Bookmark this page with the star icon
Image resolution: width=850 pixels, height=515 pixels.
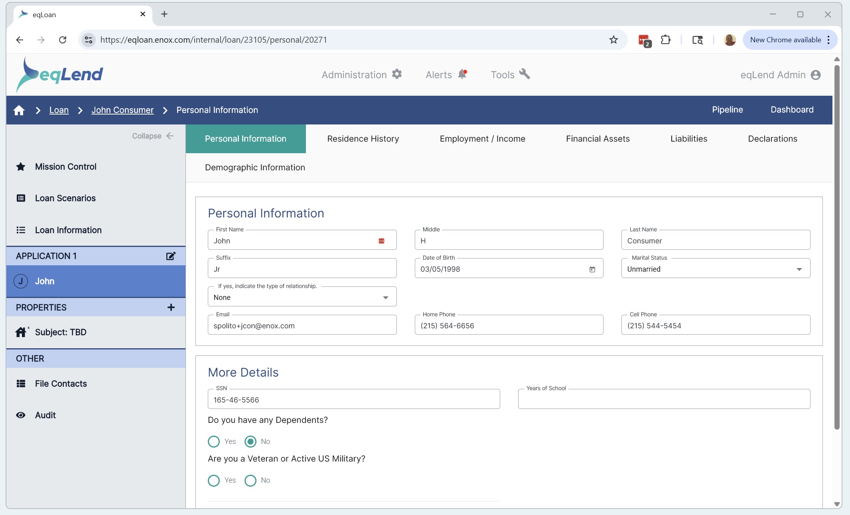click(613, 40)
